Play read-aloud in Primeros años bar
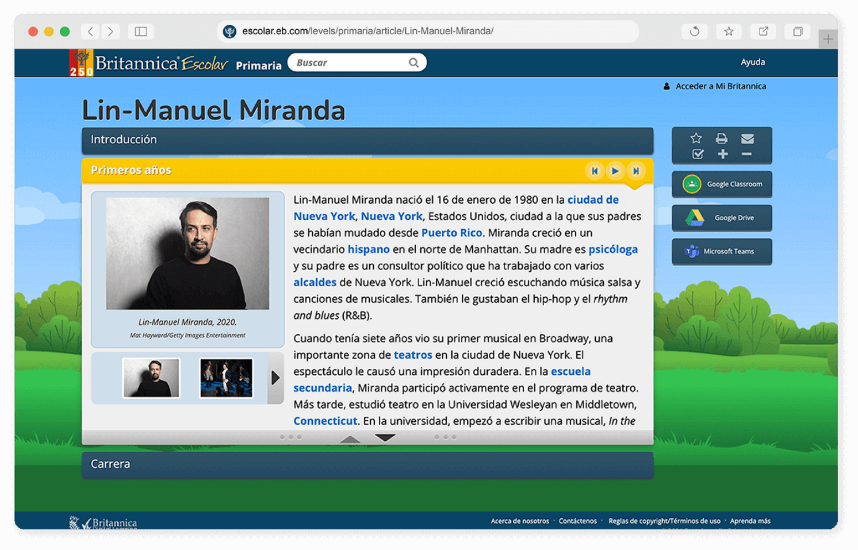Image resolution: width=858 pixels, height=550 pixels. point(615,171)
